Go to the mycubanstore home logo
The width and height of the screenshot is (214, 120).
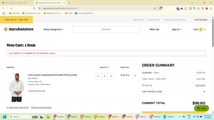[x=19, y=29]
